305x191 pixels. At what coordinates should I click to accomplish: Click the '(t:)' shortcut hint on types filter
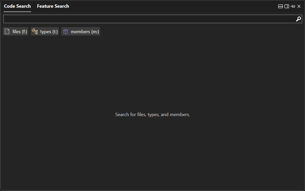coord(55,32)
